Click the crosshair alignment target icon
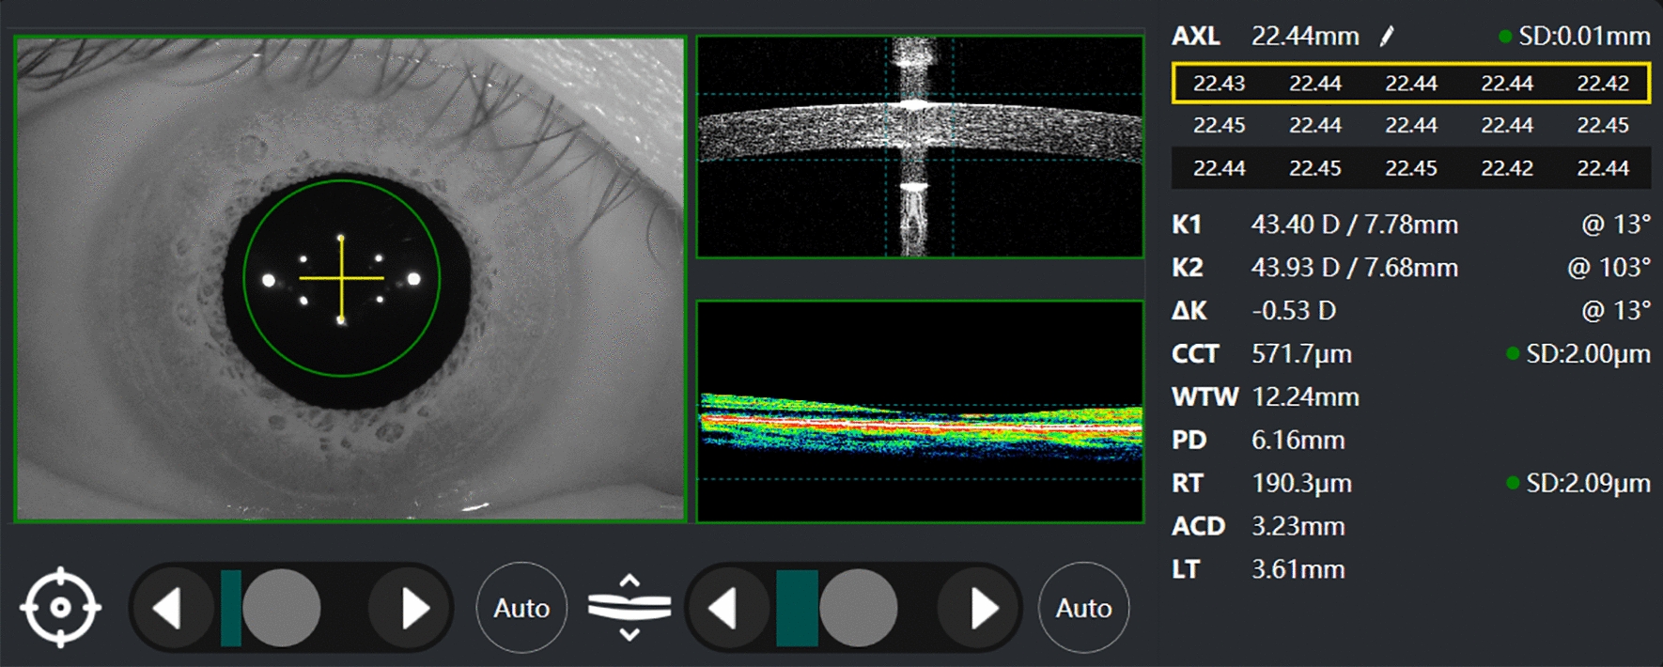1663x667 pixels. pos(61,608)
